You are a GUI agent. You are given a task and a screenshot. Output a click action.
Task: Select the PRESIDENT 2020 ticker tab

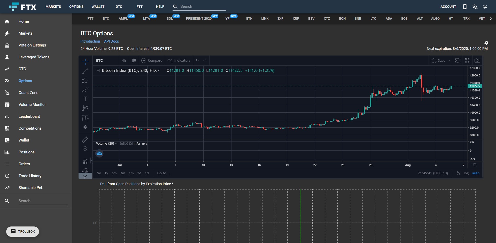coord(199,19)
